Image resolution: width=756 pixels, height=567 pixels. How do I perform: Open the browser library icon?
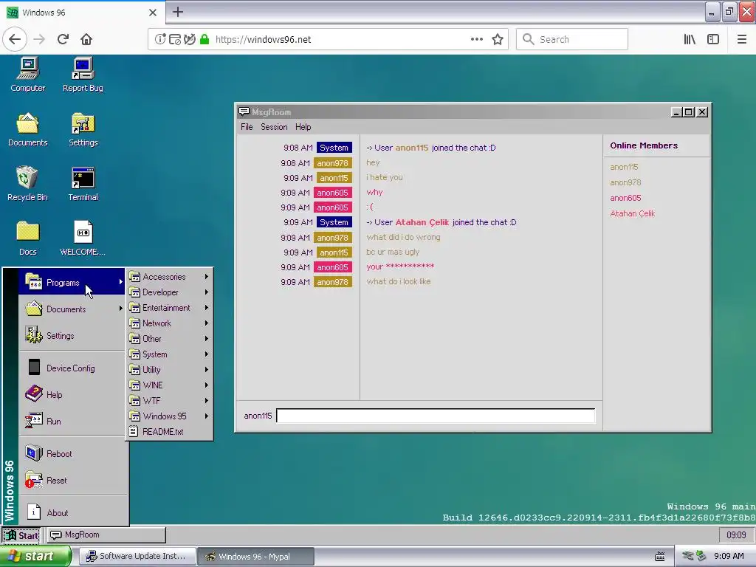(690, 40)
